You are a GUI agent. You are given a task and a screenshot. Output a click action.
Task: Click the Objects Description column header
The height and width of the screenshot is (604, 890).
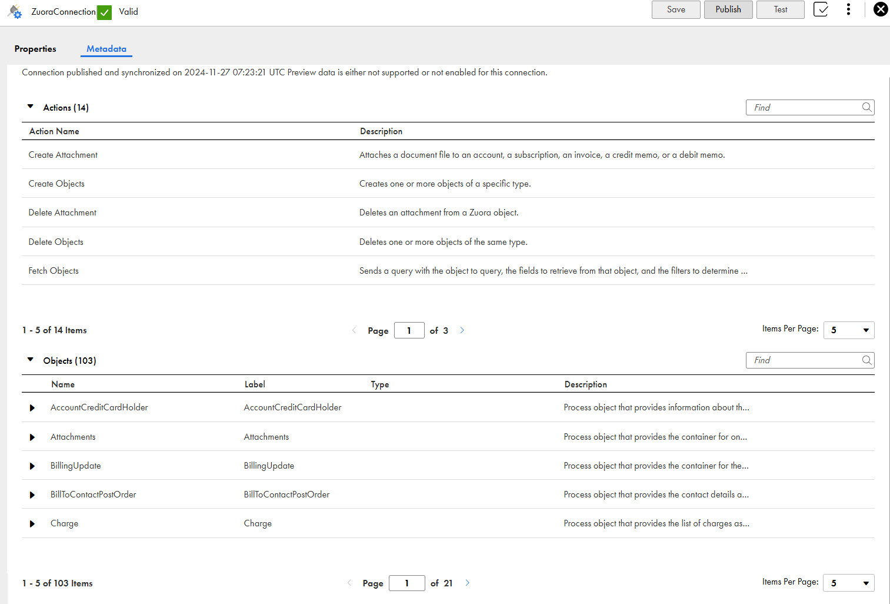pos(586,384)
